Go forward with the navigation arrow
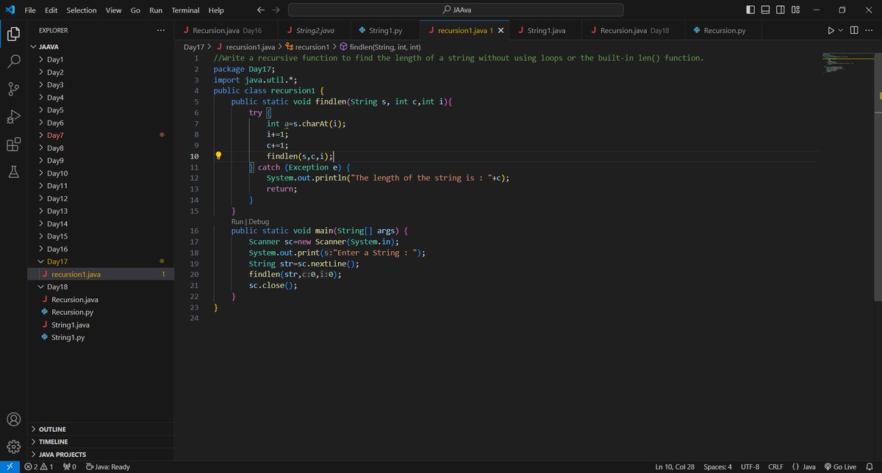This screenshot has height=473, width=882. coord(276,10)
